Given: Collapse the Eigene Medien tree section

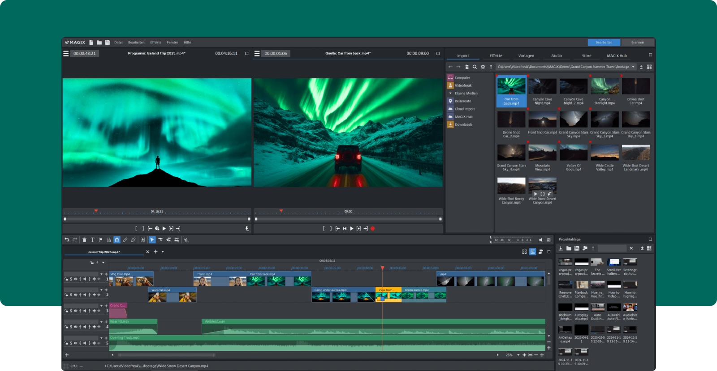Looking at the screenshot, I should [x=450, y=94].
